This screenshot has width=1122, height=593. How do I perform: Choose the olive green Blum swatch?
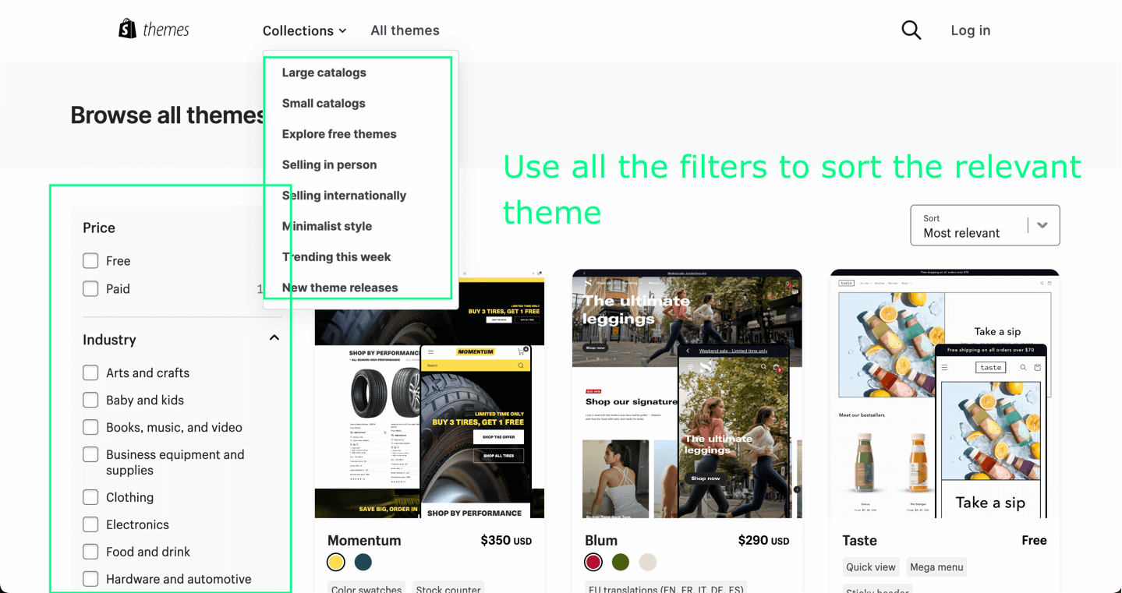click(x=621, y=562)
